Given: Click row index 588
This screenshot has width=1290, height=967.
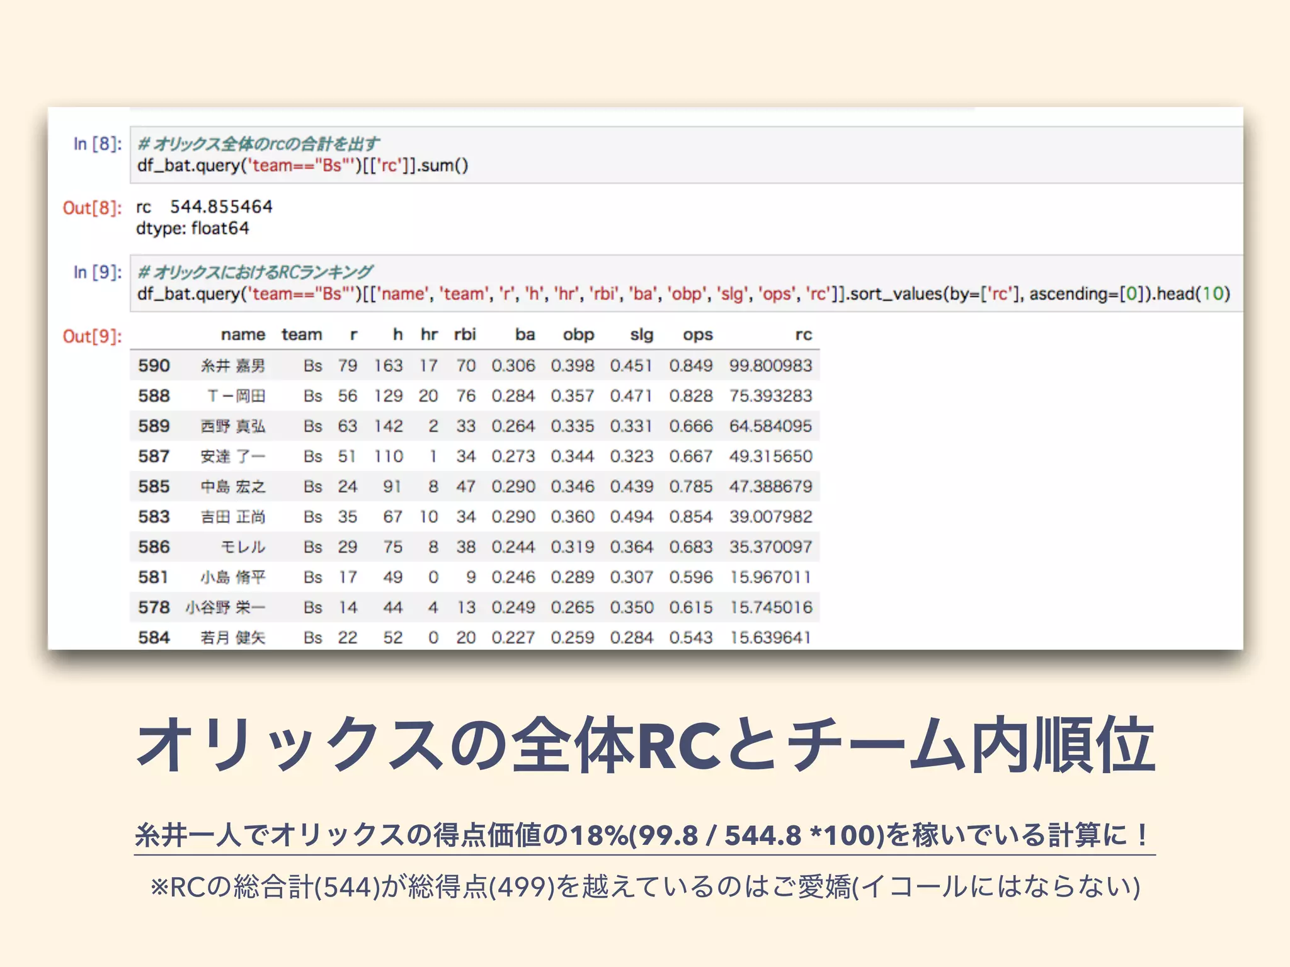Looking at the screenshot, I should 154,395.
